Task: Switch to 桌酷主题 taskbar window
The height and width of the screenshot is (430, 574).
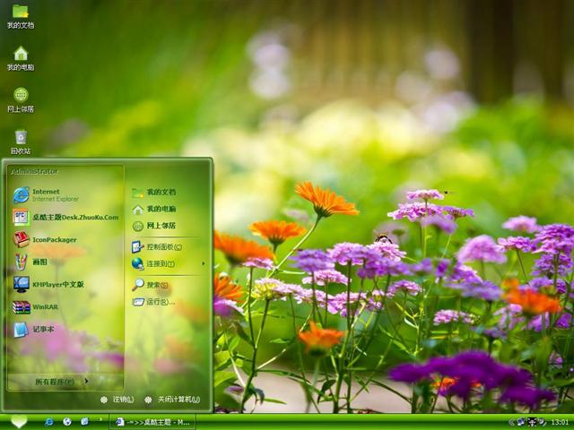Action: [x=152, y=422]
